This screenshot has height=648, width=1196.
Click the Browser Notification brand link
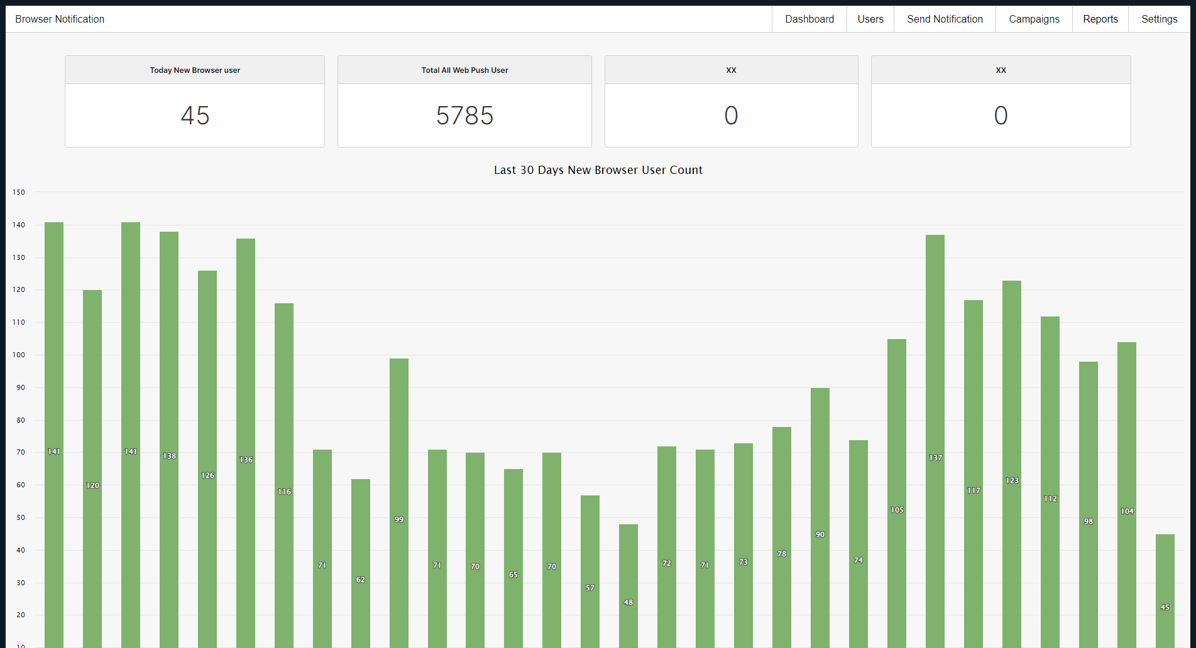60,19
